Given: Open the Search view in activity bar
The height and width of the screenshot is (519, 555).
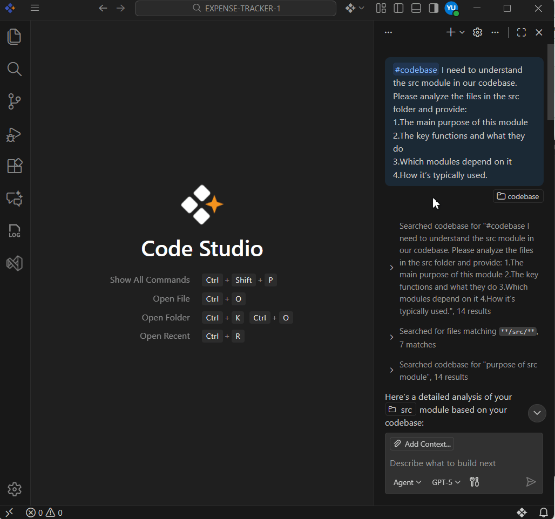Looking at the screenshot, I should pyautogui.click(x=14, y=69).
